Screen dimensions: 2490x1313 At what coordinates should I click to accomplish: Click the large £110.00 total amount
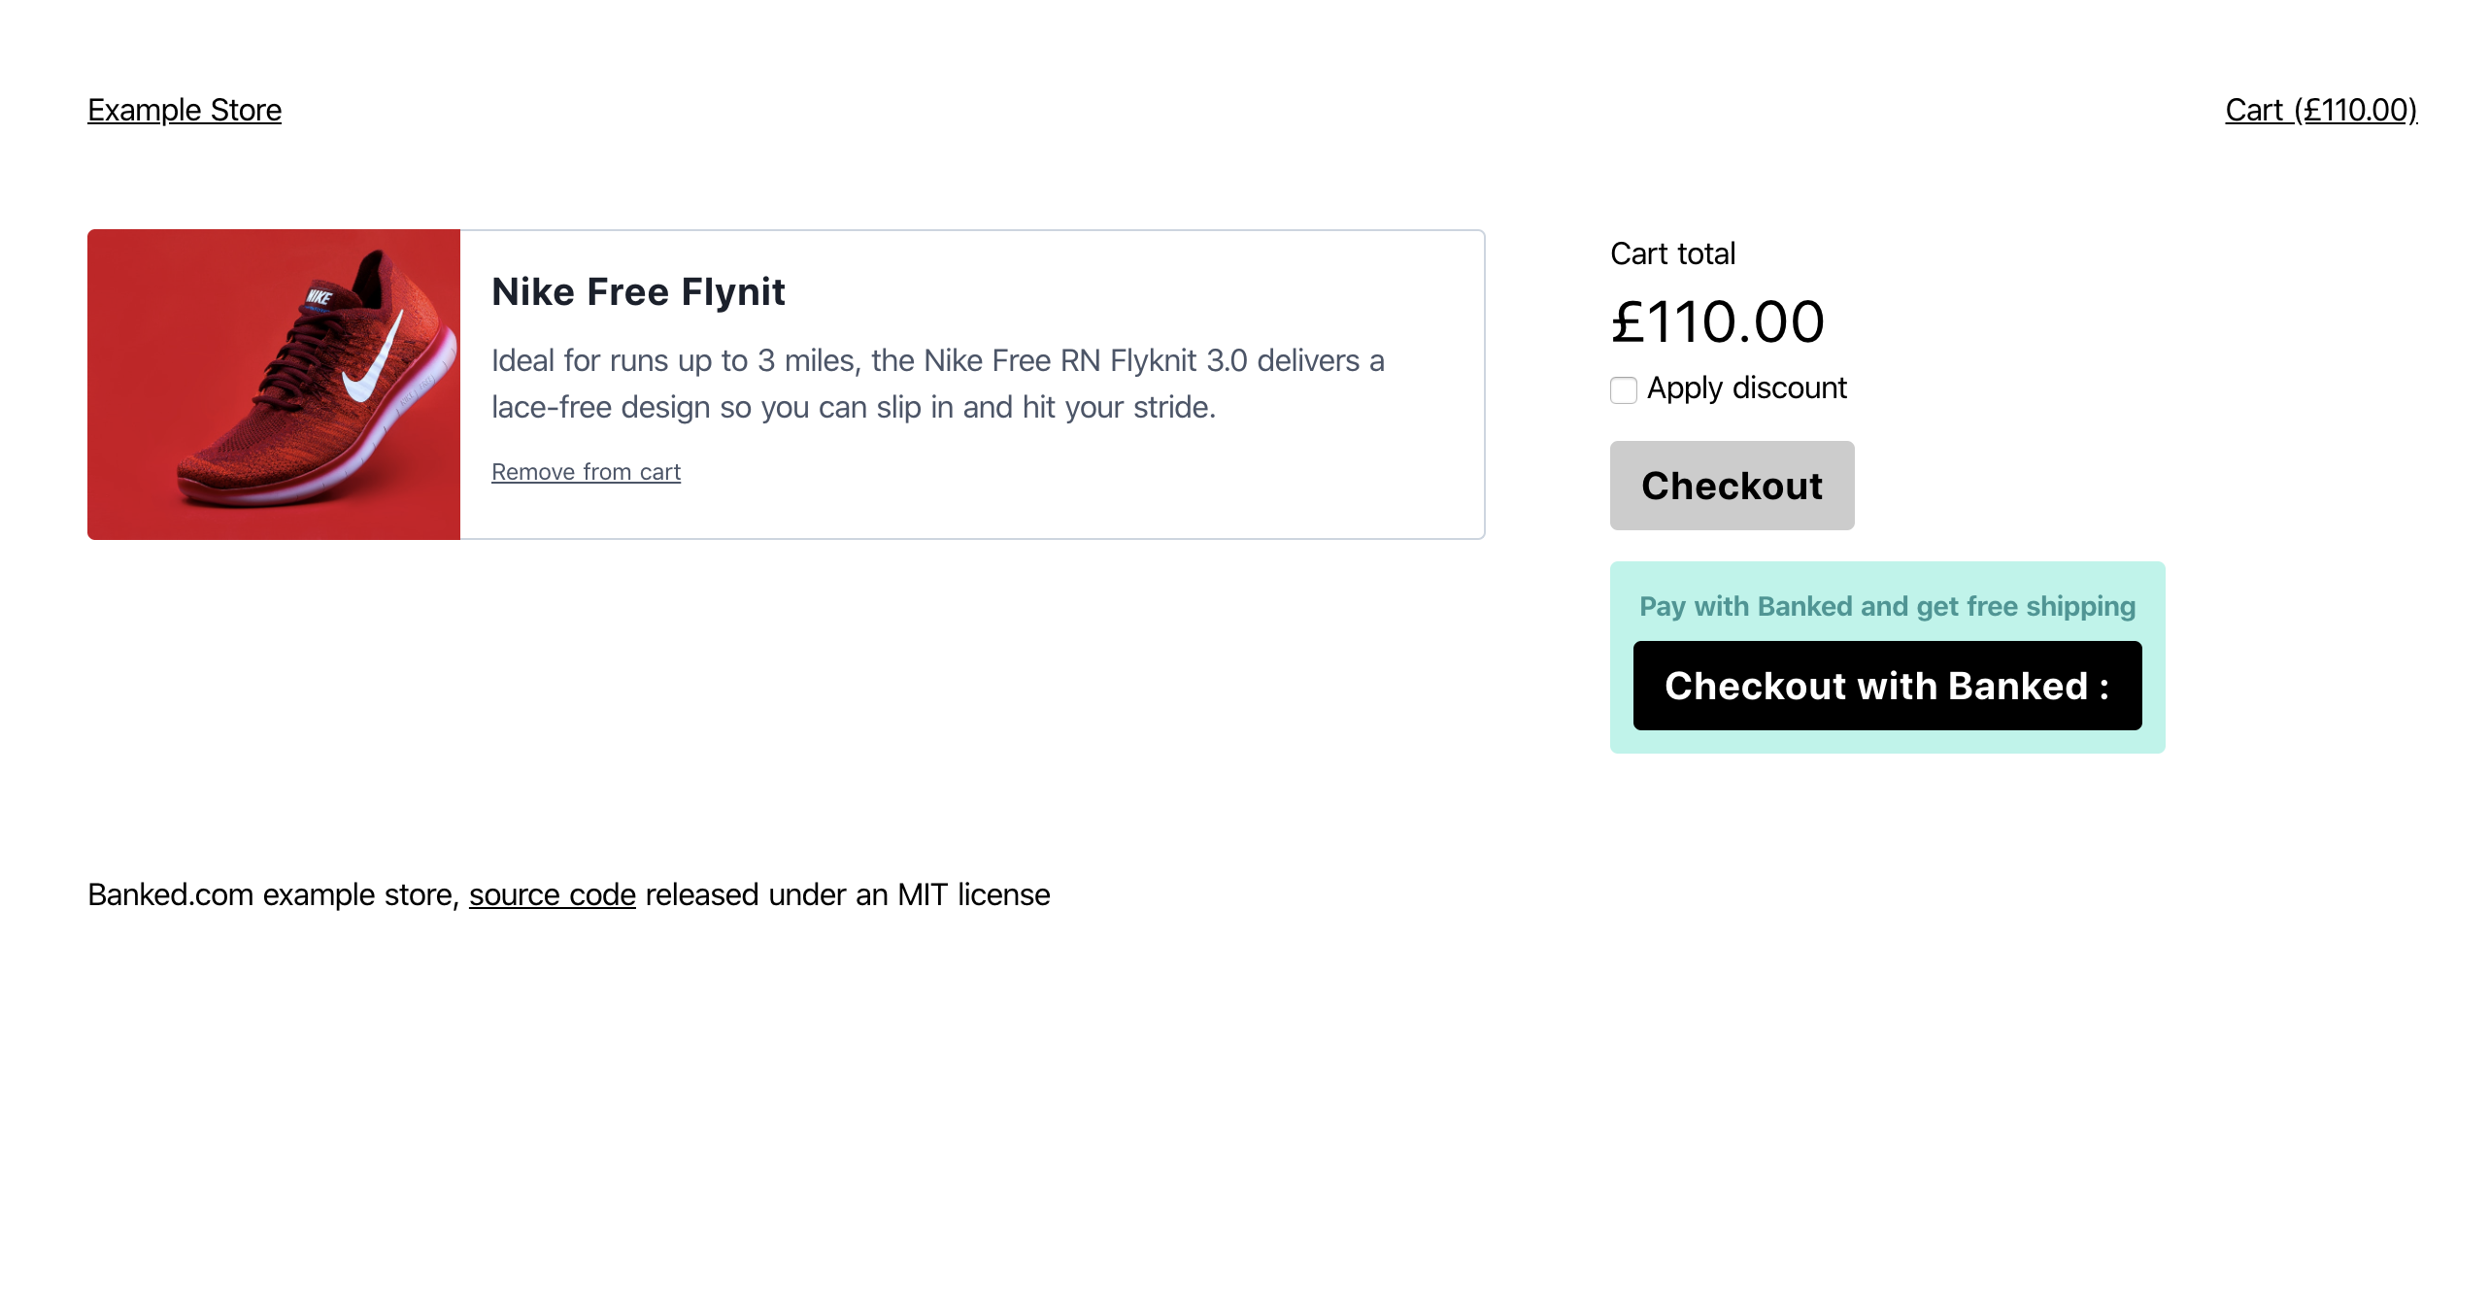point(1717,322)
